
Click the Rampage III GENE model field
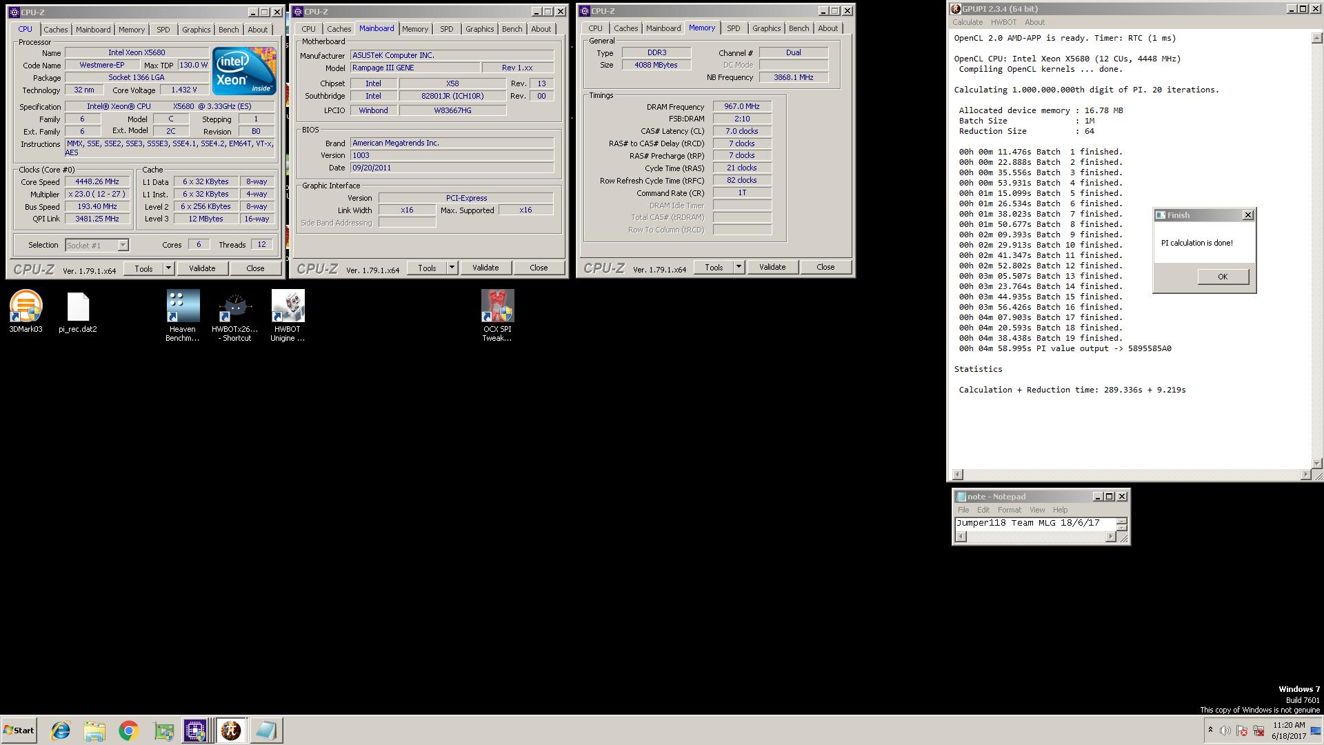point(415,68)
